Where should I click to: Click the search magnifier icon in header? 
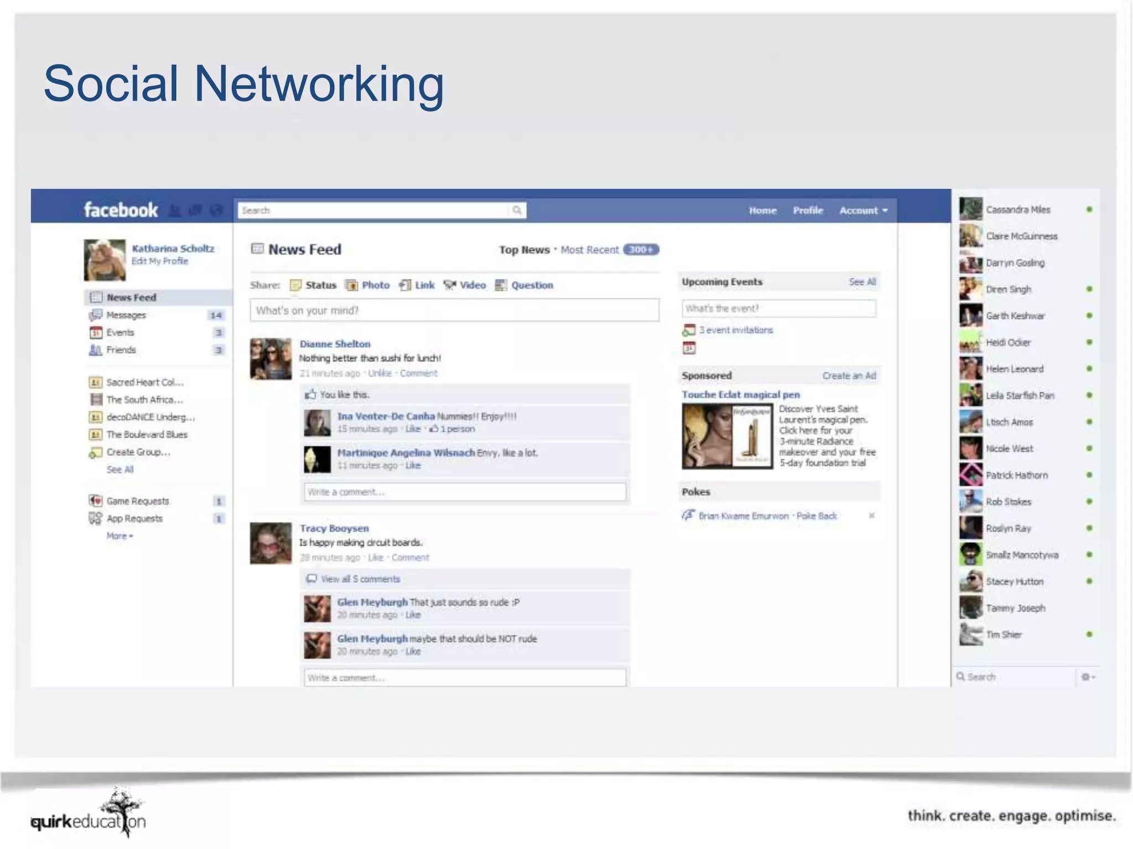click(517, 210)
